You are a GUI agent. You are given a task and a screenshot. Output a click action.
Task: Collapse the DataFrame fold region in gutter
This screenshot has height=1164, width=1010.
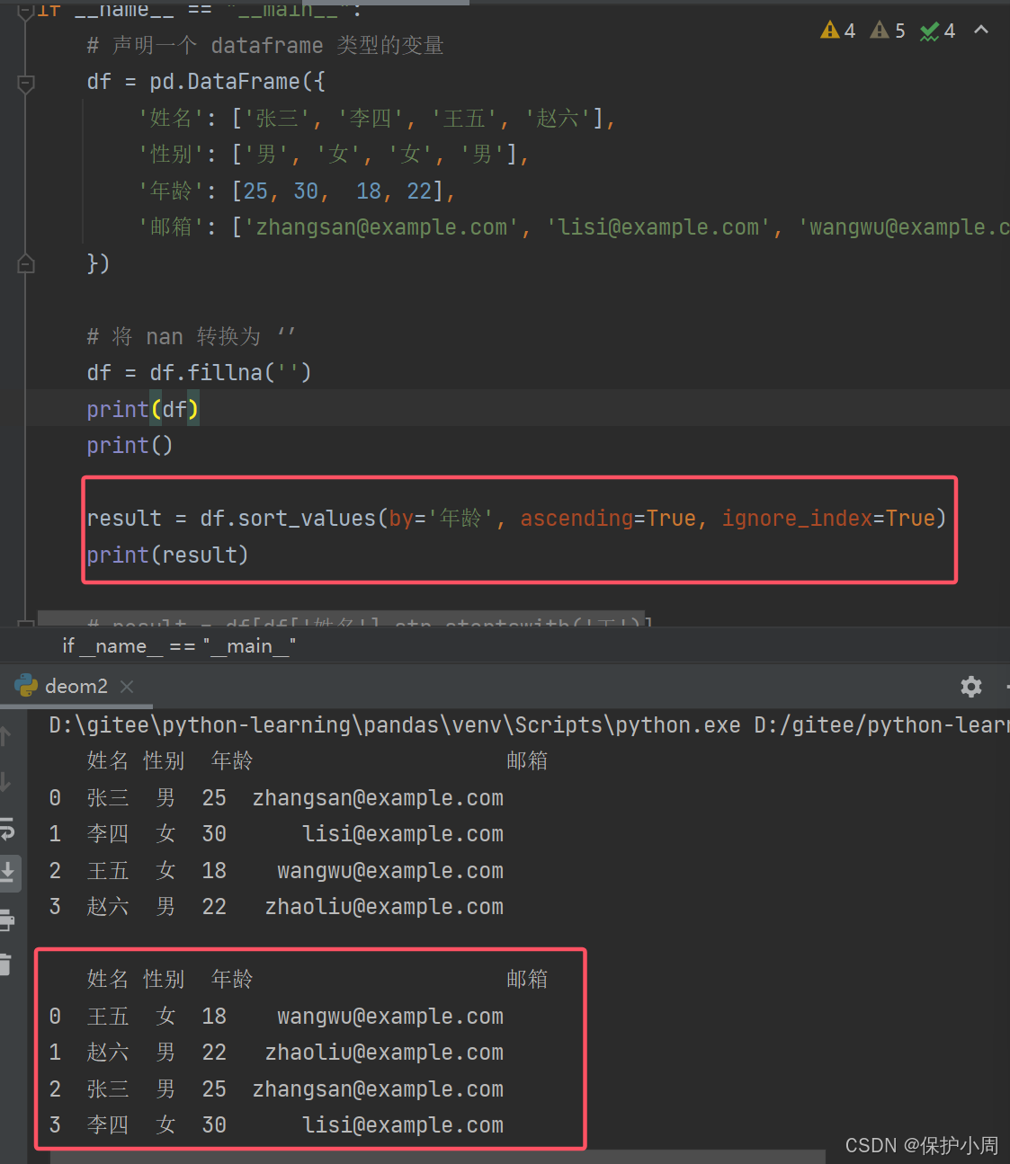pos(25,83)
